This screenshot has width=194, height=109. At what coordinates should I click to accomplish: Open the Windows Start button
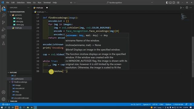coord(2,107)
